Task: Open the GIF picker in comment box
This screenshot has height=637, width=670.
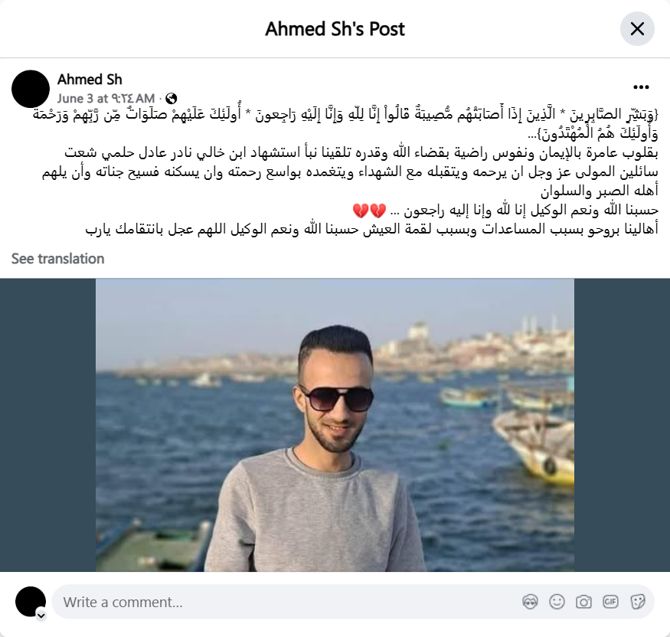Action: 610,602
